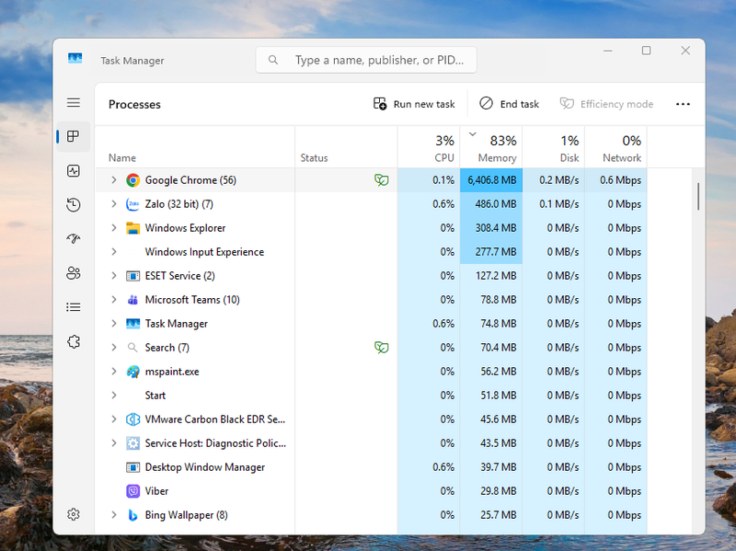Open Task Manager settings gear
The width and height of the screenshot is (736, 551).
point(74,514)
